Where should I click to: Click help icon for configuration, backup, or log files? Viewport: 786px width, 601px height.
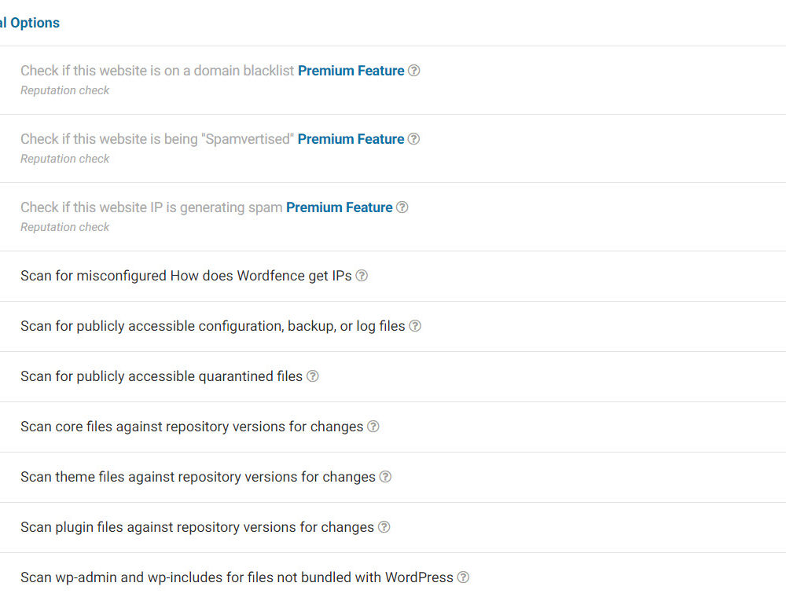tap(415, 326)
